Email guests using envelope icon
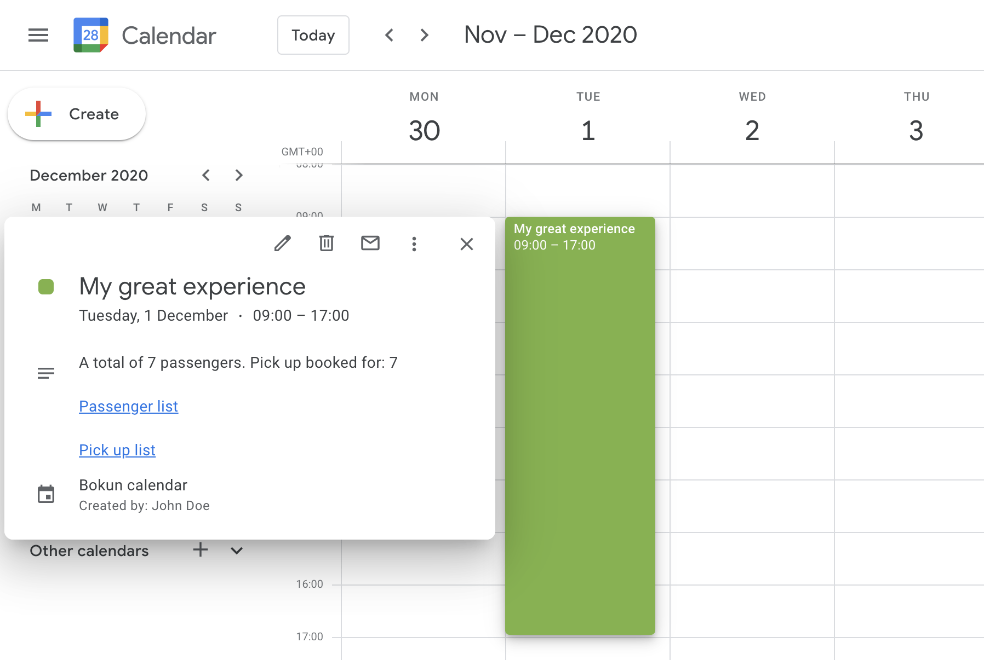984x660 pixels. pos(370,243)
